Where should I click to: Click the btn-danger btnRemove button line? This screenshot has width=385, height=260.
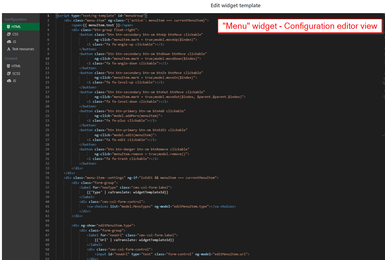(x=134, y=149)
